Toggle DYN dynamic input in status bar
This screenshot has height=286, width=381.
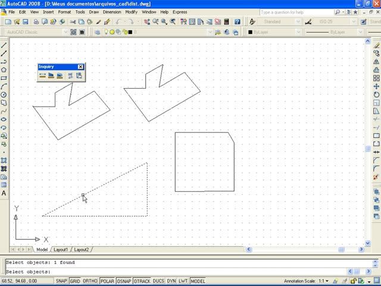pyautogui.click(x=171, y=281)
